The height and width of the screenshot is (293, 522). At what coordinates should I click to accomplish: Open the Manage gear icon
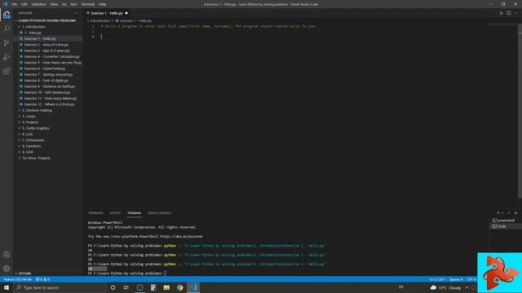tap(7, 269)
